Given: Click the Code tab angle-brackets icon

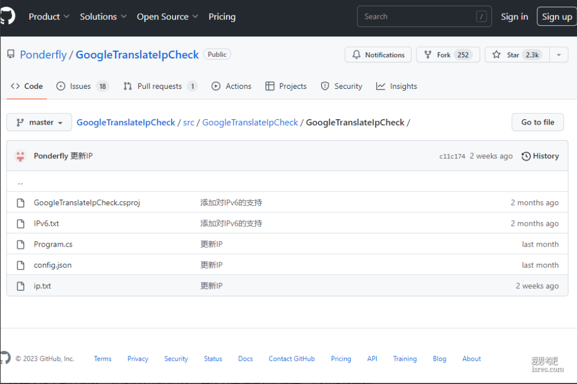Looking at the screenshot, I should (15, 86).
